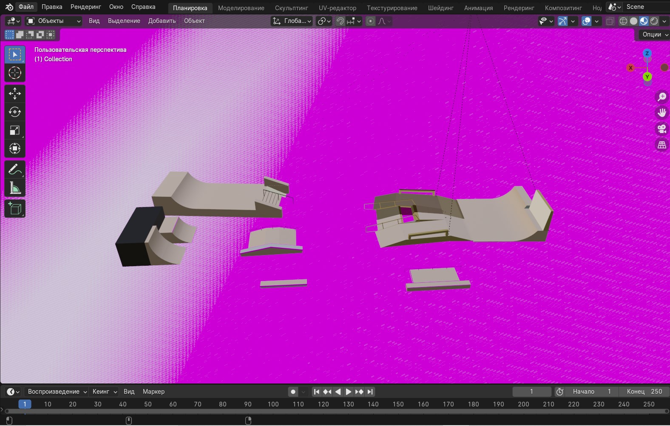Click the 'Конец' end frame field
This screenshot has height=426, width=670.
[x=644, y=392]
